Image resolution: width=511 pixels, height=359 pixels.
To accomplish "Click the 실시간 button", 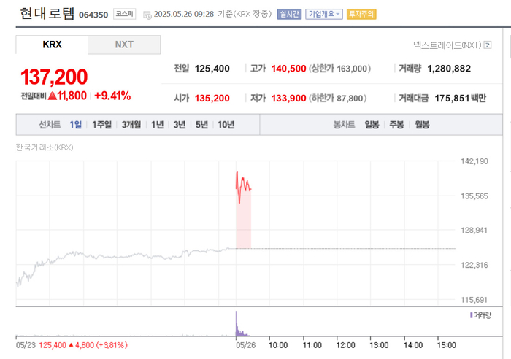I will [x=289, y=14].
